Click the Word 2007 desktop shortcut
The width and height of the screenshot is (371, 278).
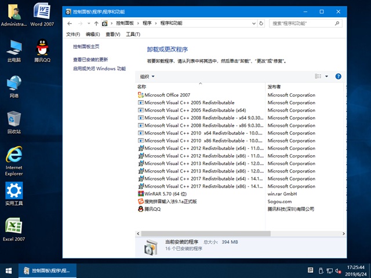[42, 14]
